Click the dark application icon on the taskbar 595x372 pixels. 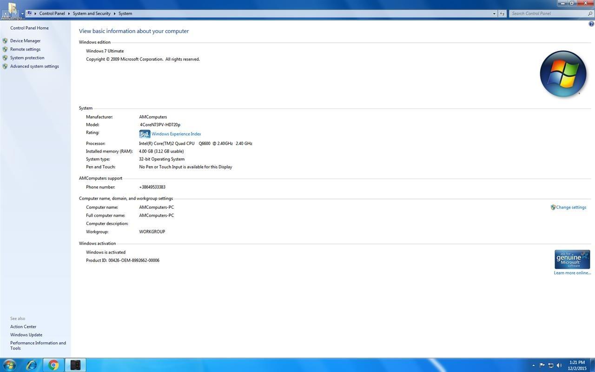[75, 365]
